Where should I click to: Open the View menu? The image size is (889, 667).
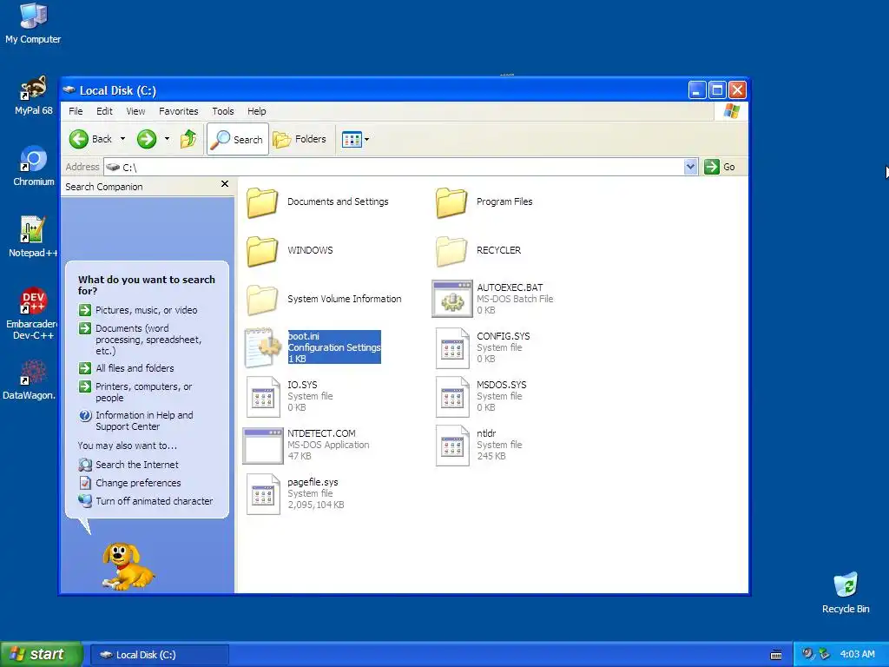[x=135, y=111]
